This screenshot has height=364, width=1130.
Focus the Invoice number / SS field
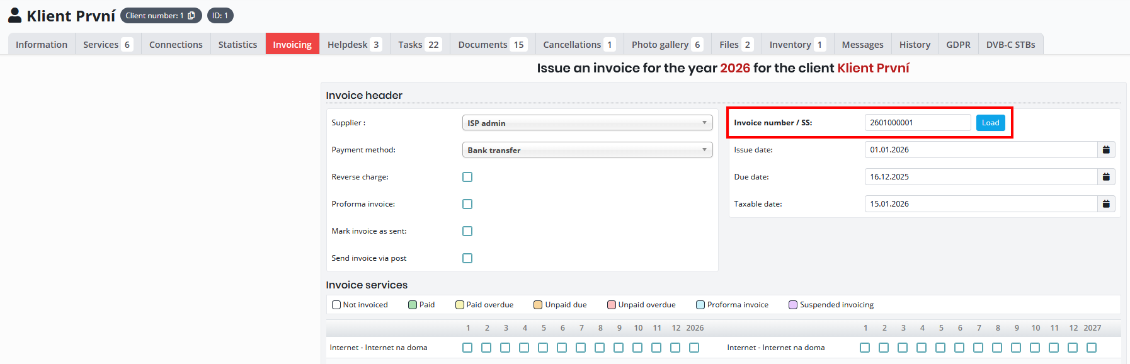(x=917, y=123)
